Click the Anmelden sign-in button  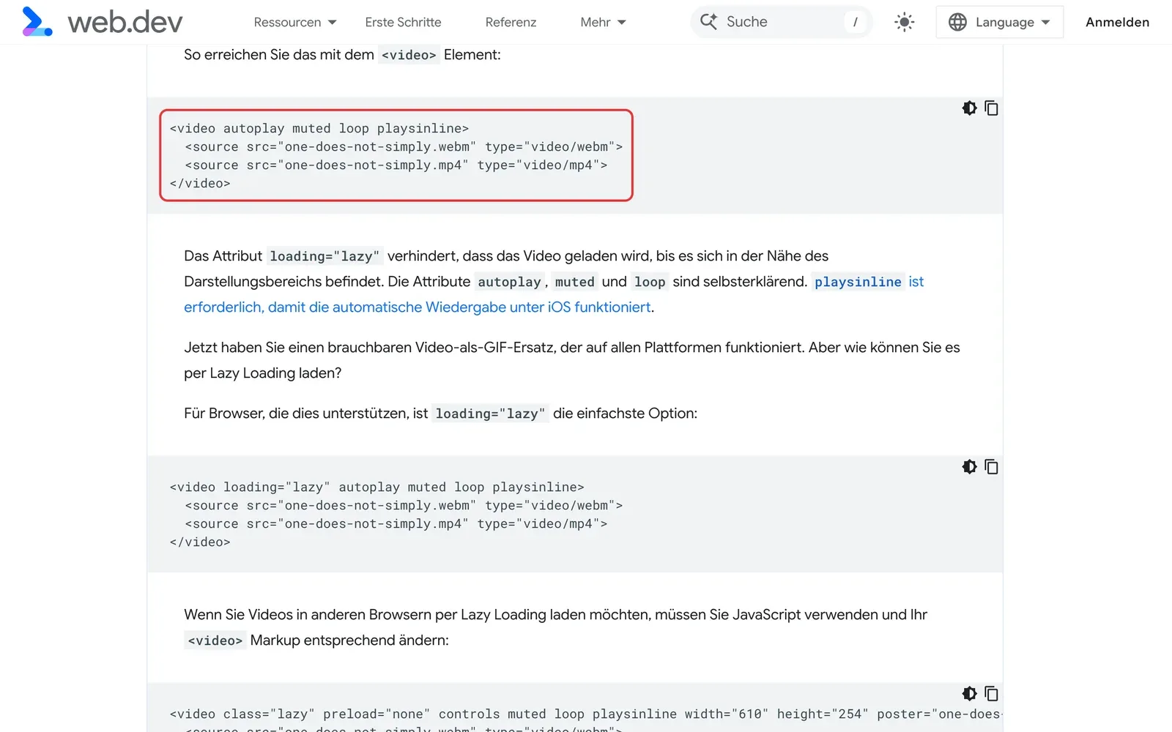click(x=1117, y=22)
